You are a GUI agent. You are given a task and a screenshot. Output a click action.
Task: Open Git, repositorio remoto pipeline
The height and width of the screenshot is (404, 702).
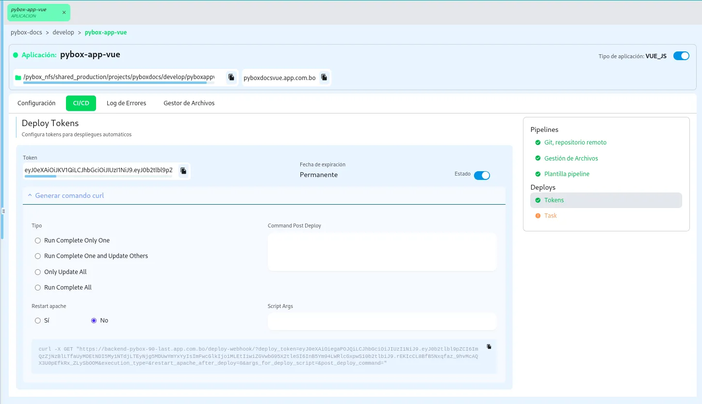(x=575, y=143)
